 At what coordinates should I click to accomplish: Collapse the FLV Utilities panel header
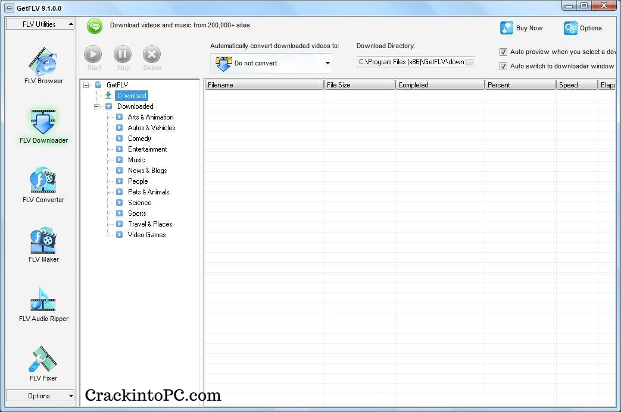tap(40, 24)
